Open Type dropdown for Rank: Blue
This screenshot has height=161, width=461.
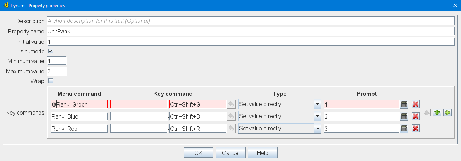(x=317, y=116)
